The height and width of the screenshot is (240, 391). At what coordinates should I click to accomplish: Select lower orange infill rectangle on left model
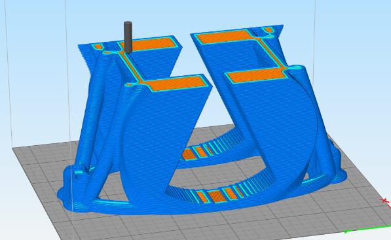[x=177, y=83]
